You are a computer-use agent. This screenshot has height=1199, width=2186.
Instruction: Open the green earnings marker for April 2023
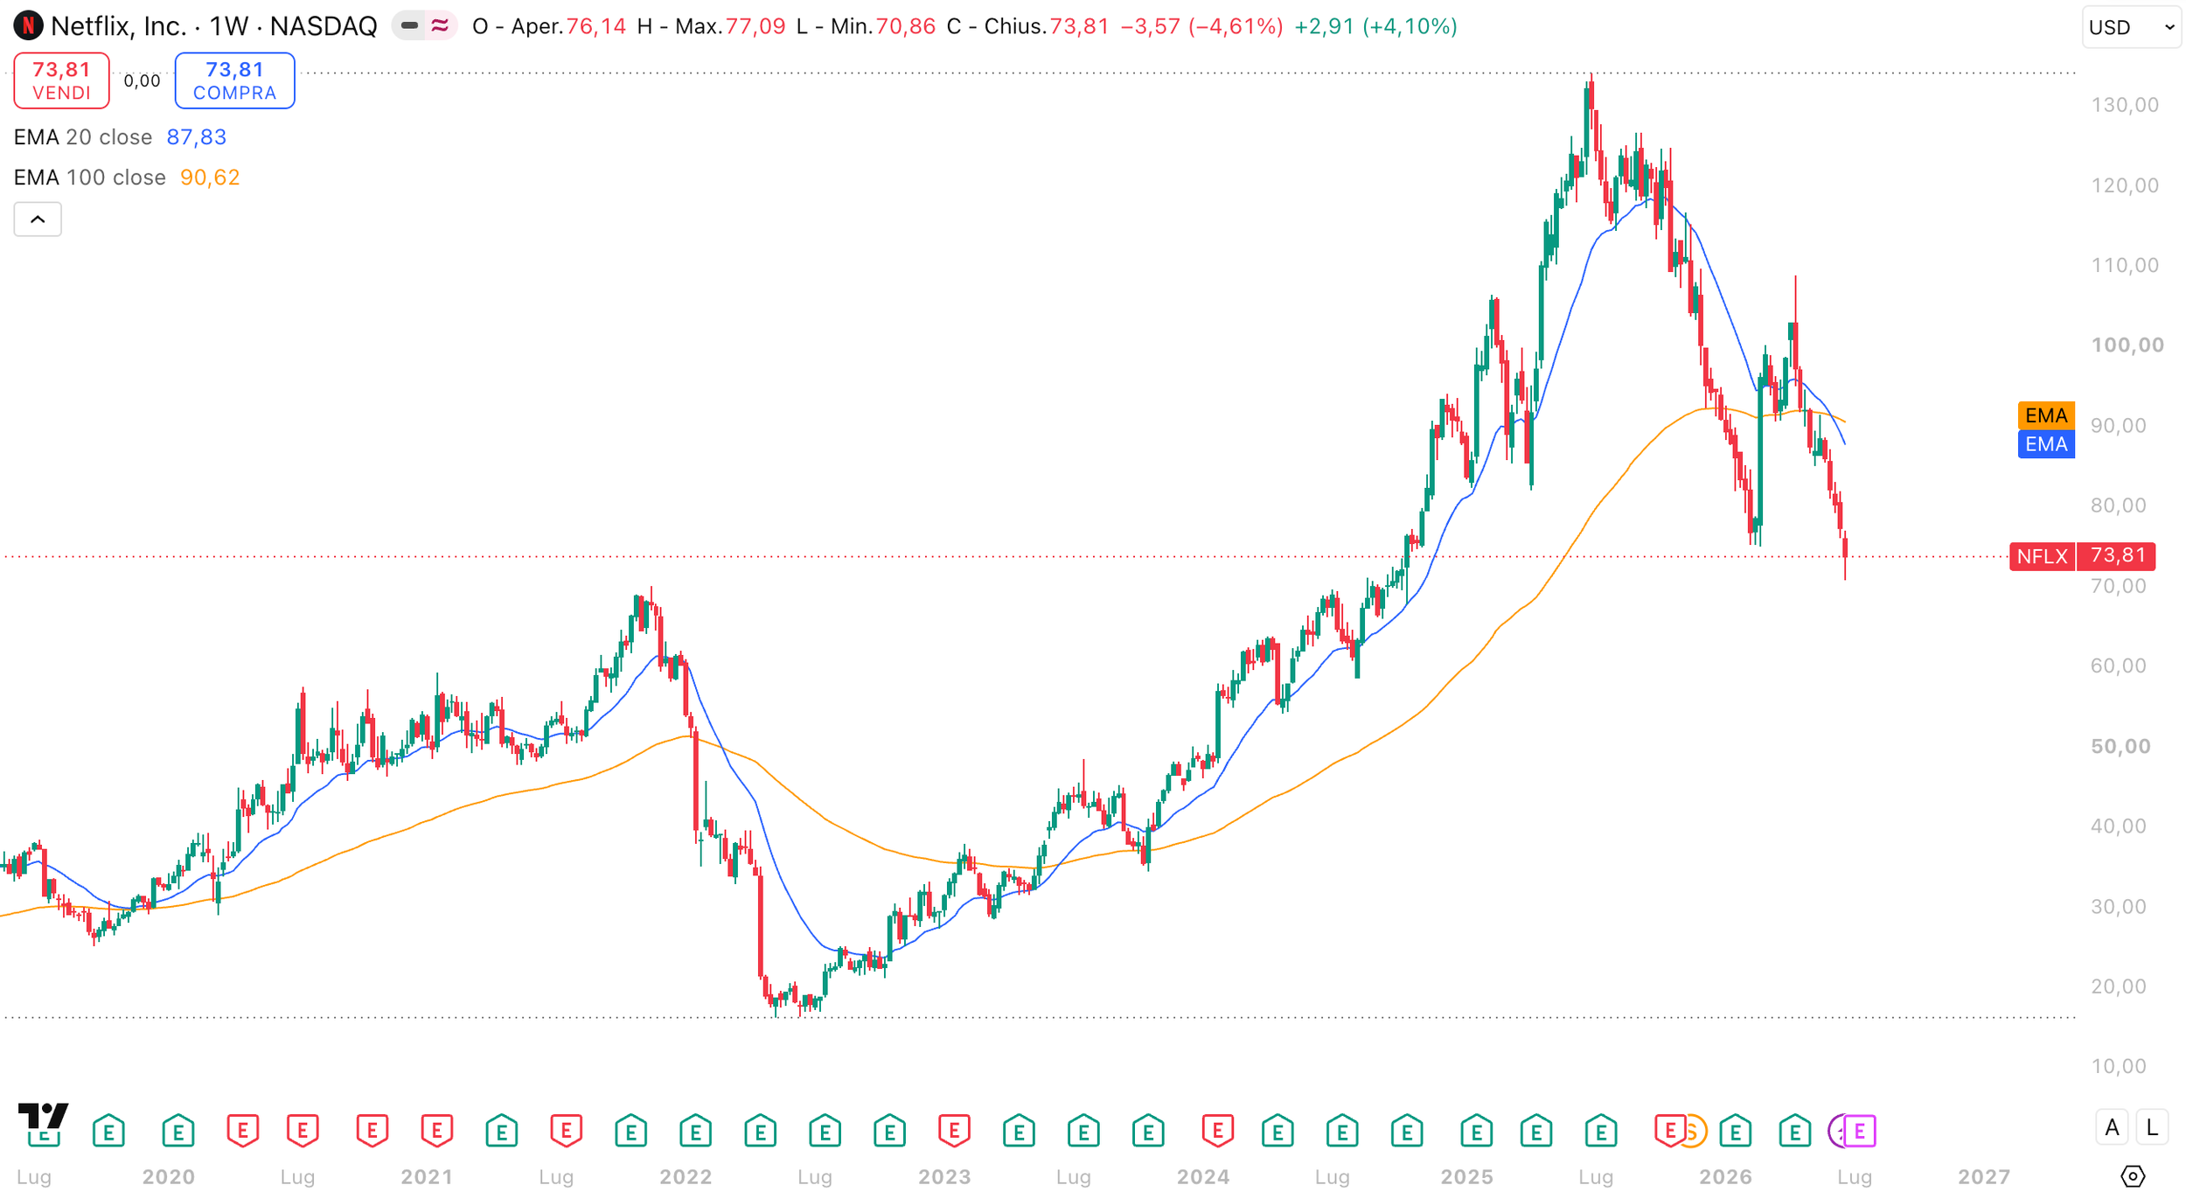pos(1020,1131)
